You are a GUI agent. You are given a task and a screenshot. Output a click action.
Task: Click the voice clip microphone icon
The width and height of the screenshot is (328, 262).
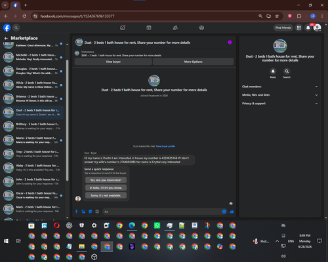(77, 212)
